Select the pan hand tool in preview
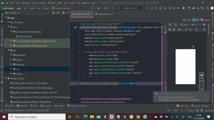The width and height of the screenshot is (214, 120). click(201, 75)
